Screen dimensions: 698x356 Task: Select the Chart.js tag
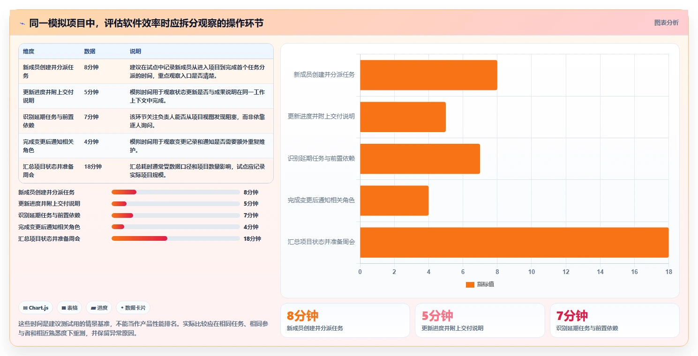[x=36, y=308]
